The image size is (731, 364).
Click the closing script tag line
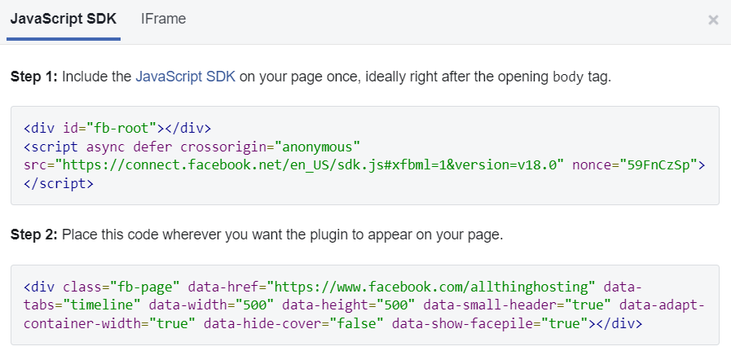click(x=59, y=182)
